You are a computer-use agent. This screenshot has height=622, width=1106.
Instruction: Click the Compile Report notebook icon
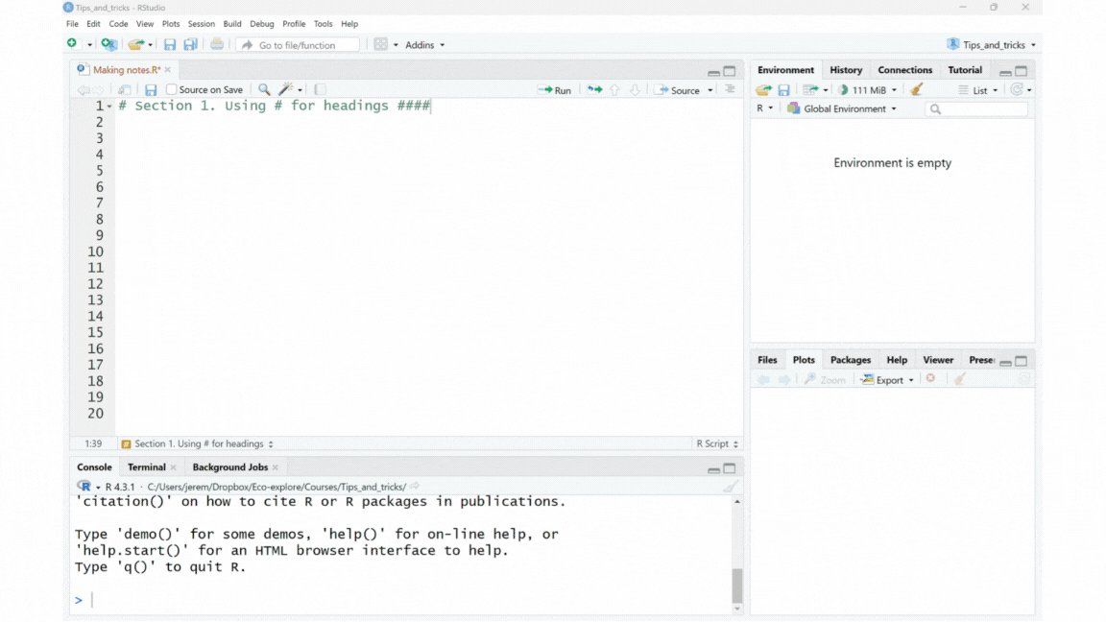(320, 89)
